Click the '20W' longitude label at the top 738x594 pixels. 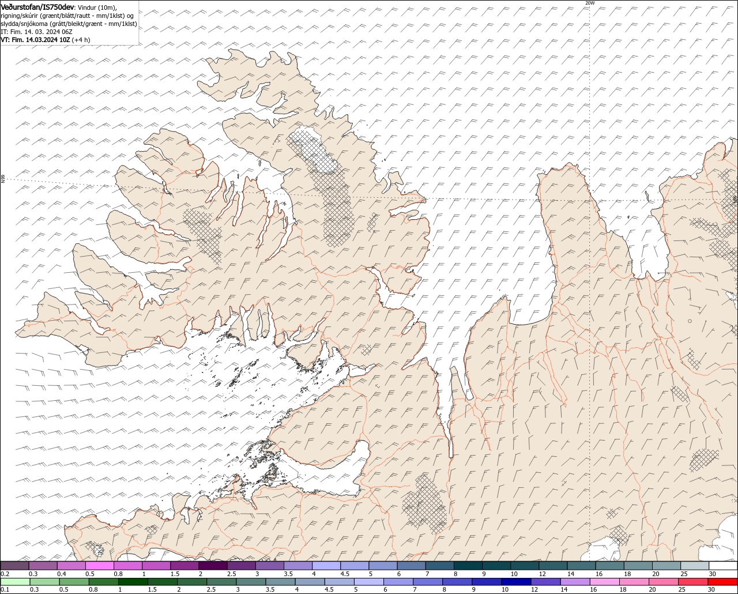click(589, 3)
